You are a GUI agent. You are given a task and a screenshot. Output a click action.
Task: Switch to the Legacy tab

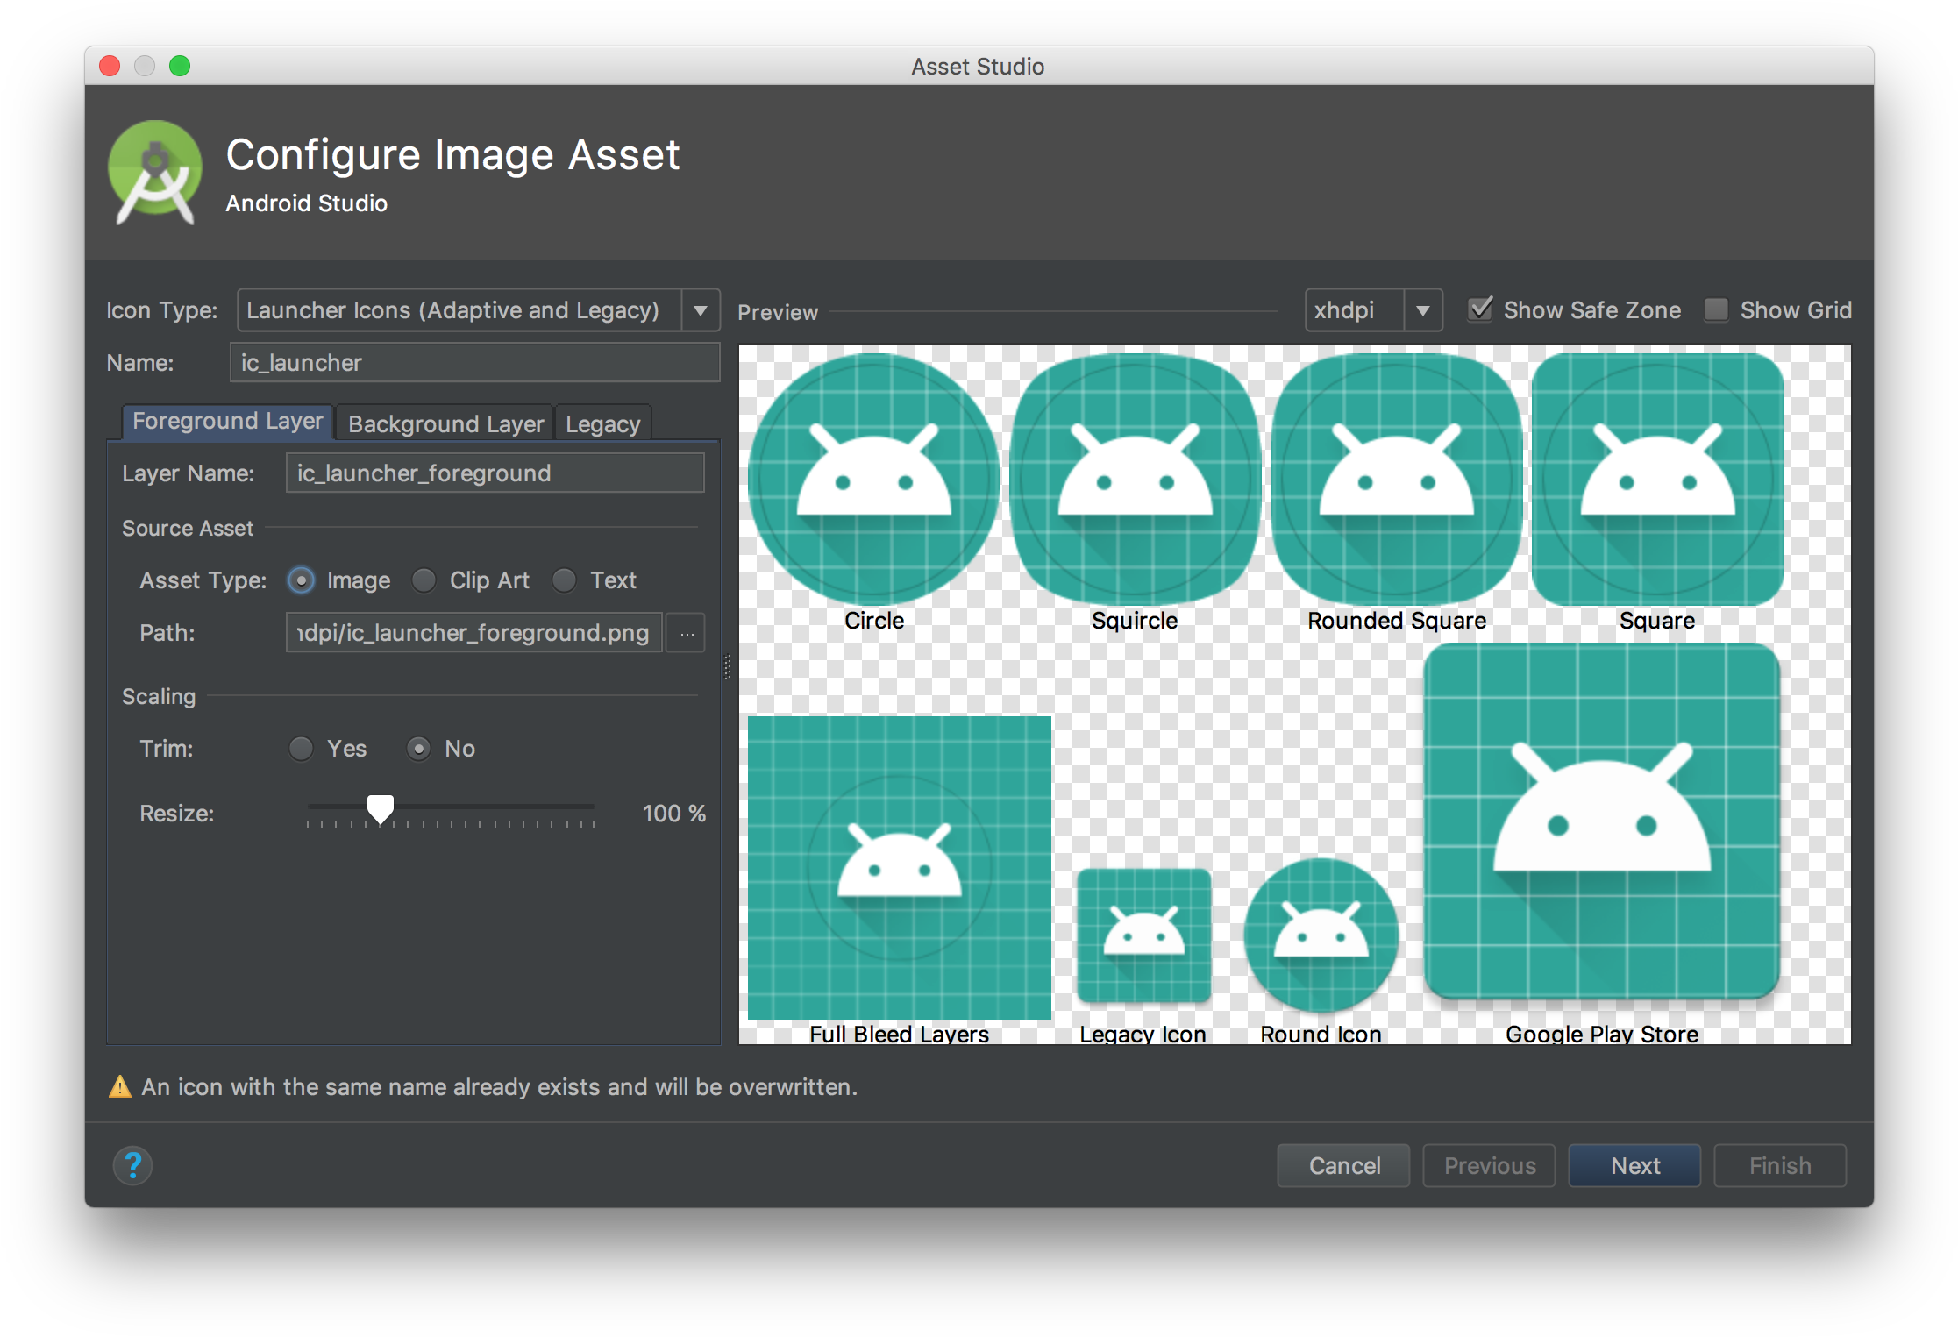(602, 424)
